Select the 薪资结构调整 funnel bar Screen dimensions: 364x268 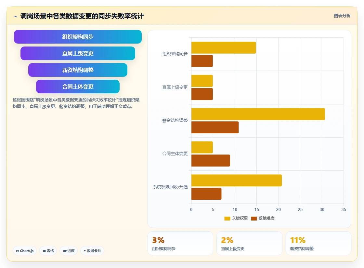[x=78, y=70]
